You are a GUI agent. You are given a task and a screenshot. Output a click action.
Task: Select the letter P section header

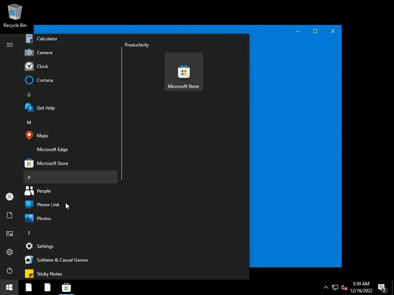(x=70, y=177)
